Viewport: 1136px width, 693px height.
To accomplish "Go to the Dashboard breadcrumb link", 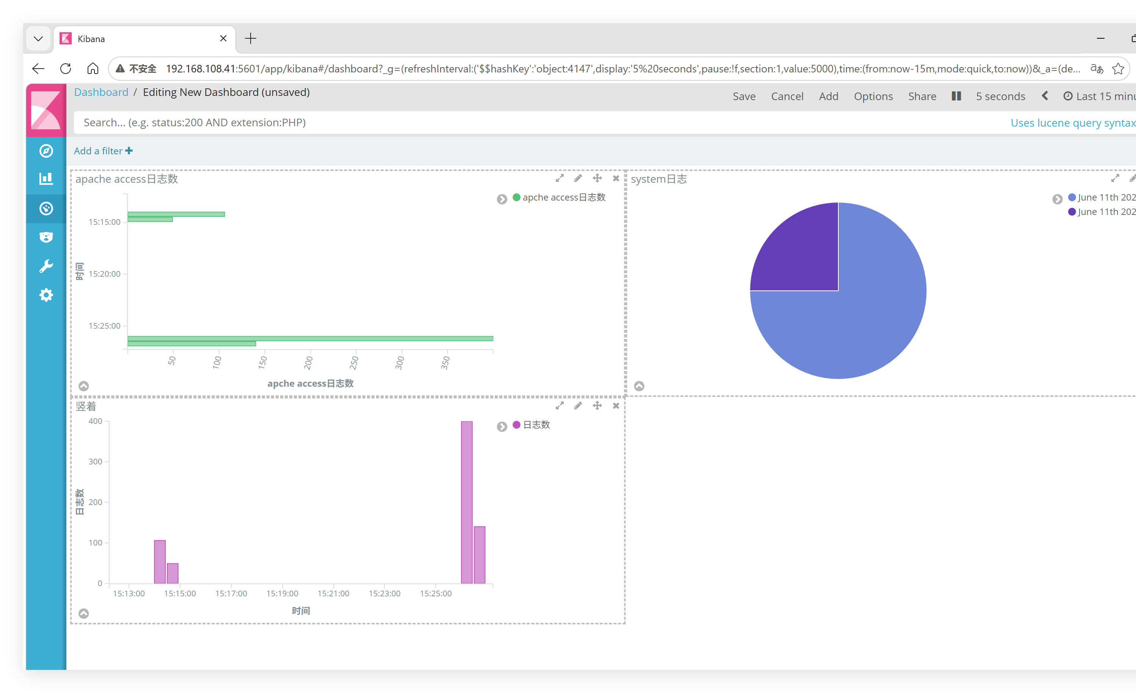I will click(x=101, y=92).
